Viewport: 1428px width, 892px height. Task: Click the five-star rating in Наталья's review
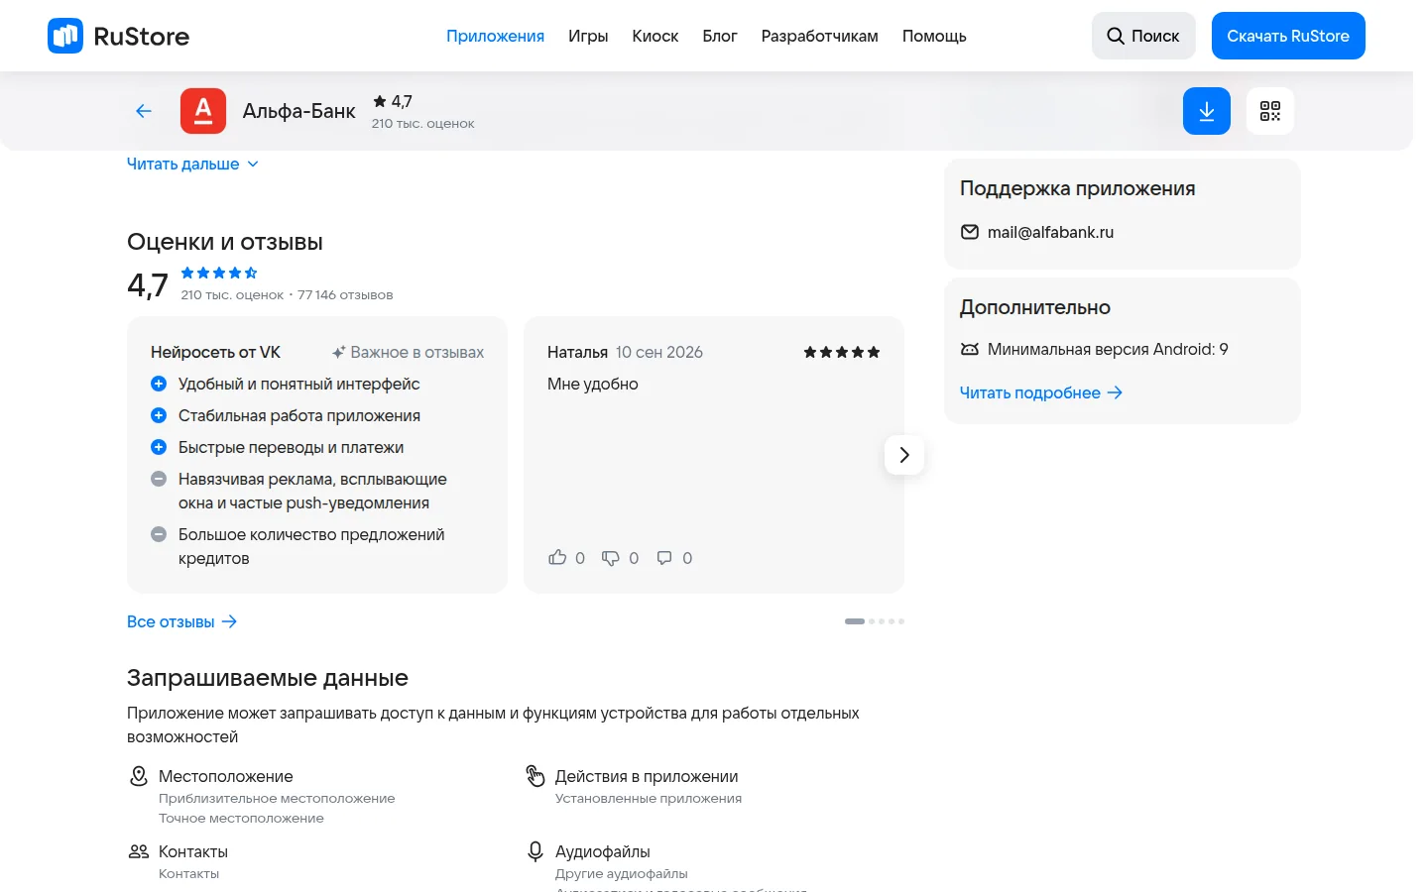point(842,352)
